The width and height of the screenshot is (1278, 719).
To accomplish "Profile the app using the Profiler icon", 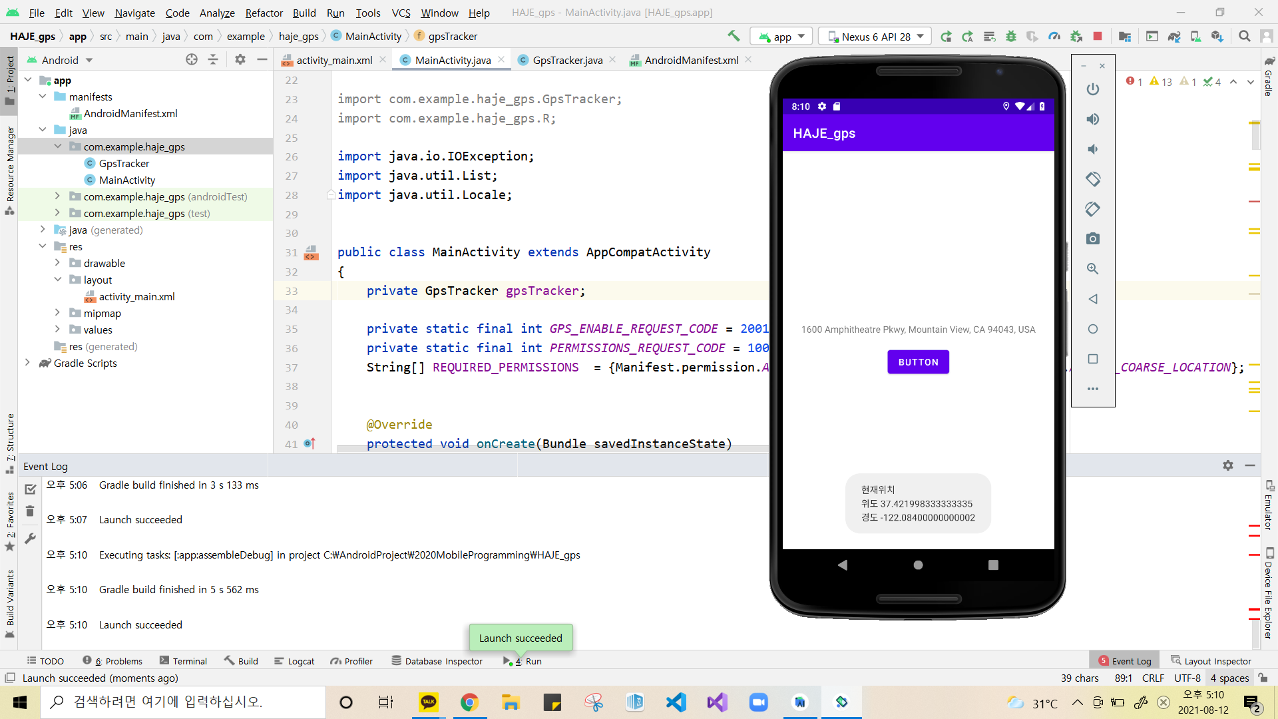I will click(1054, 36).
